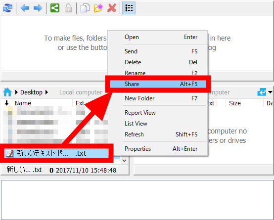
Task: Click the green share icon in toolbar
Action: tap(55, 8)
